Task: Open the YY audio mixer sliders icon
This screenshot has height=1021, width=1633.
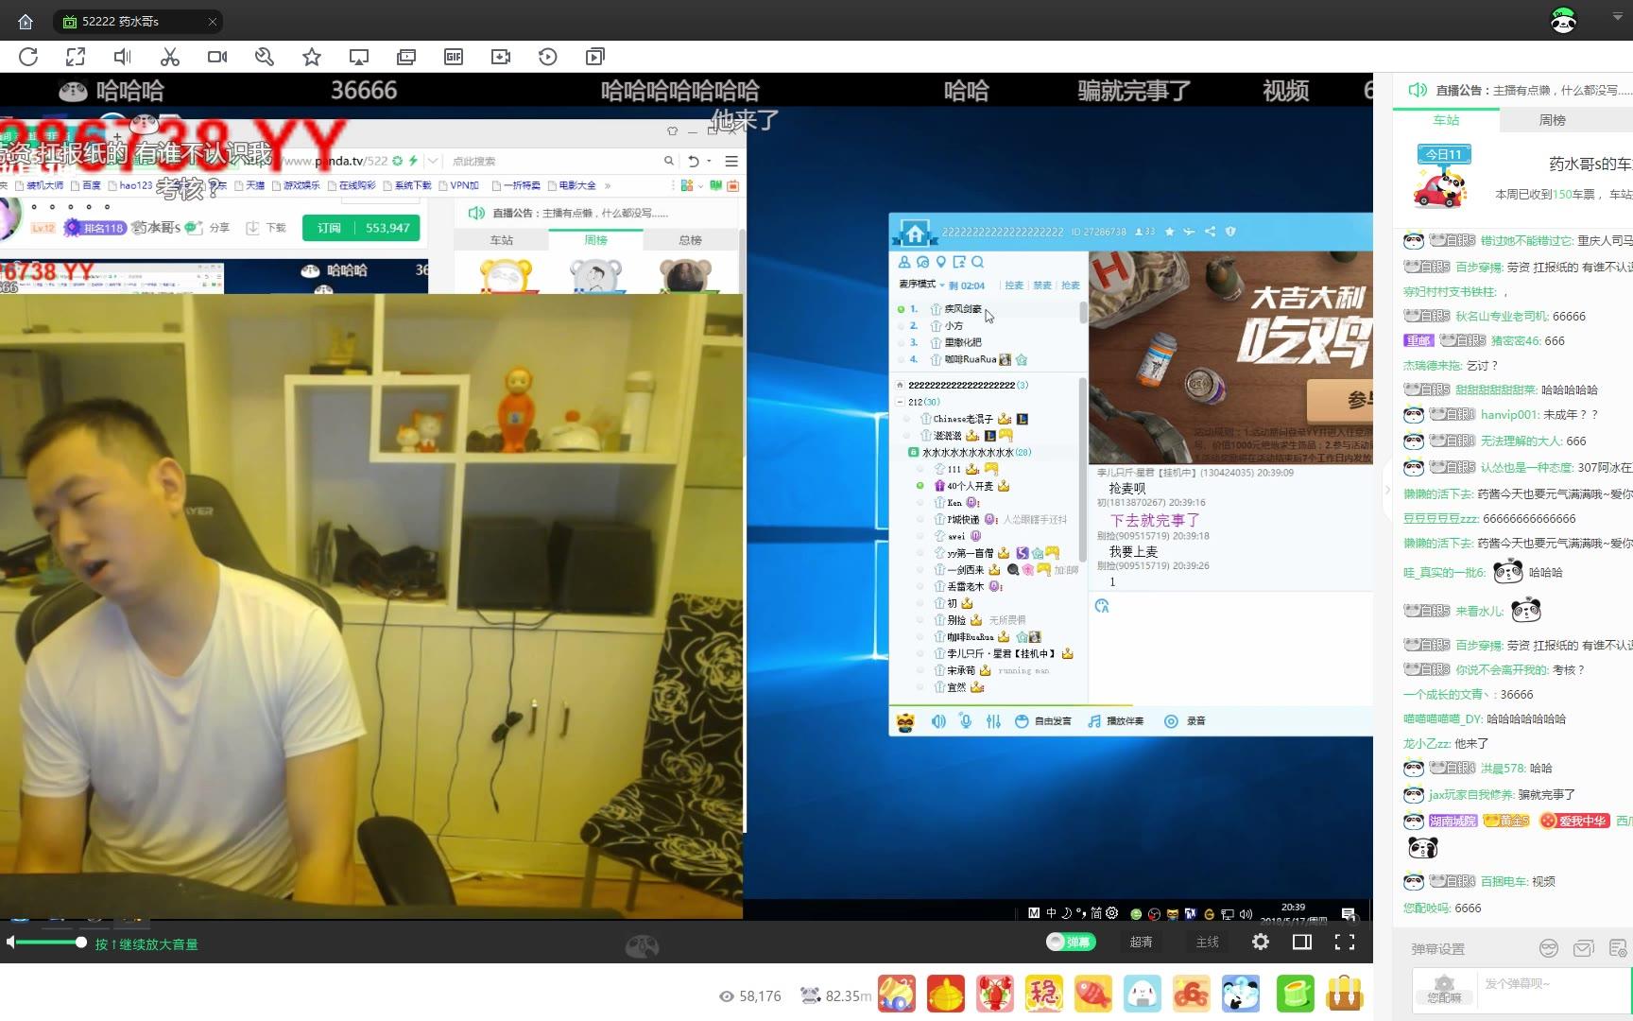Action: [x=993, y=721]
